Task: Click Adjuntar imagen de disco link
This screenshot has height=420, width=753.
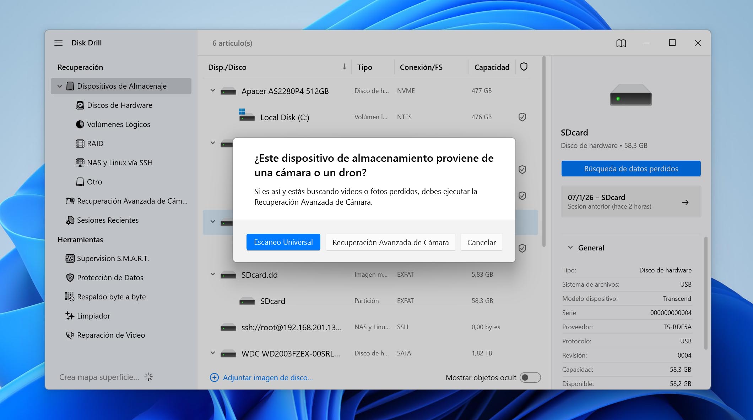Action: 268,378
